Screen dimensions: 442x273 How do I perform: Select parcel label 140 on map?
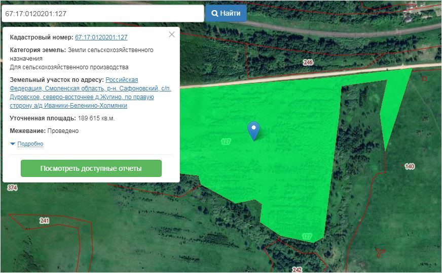click(x=409, y=166)
